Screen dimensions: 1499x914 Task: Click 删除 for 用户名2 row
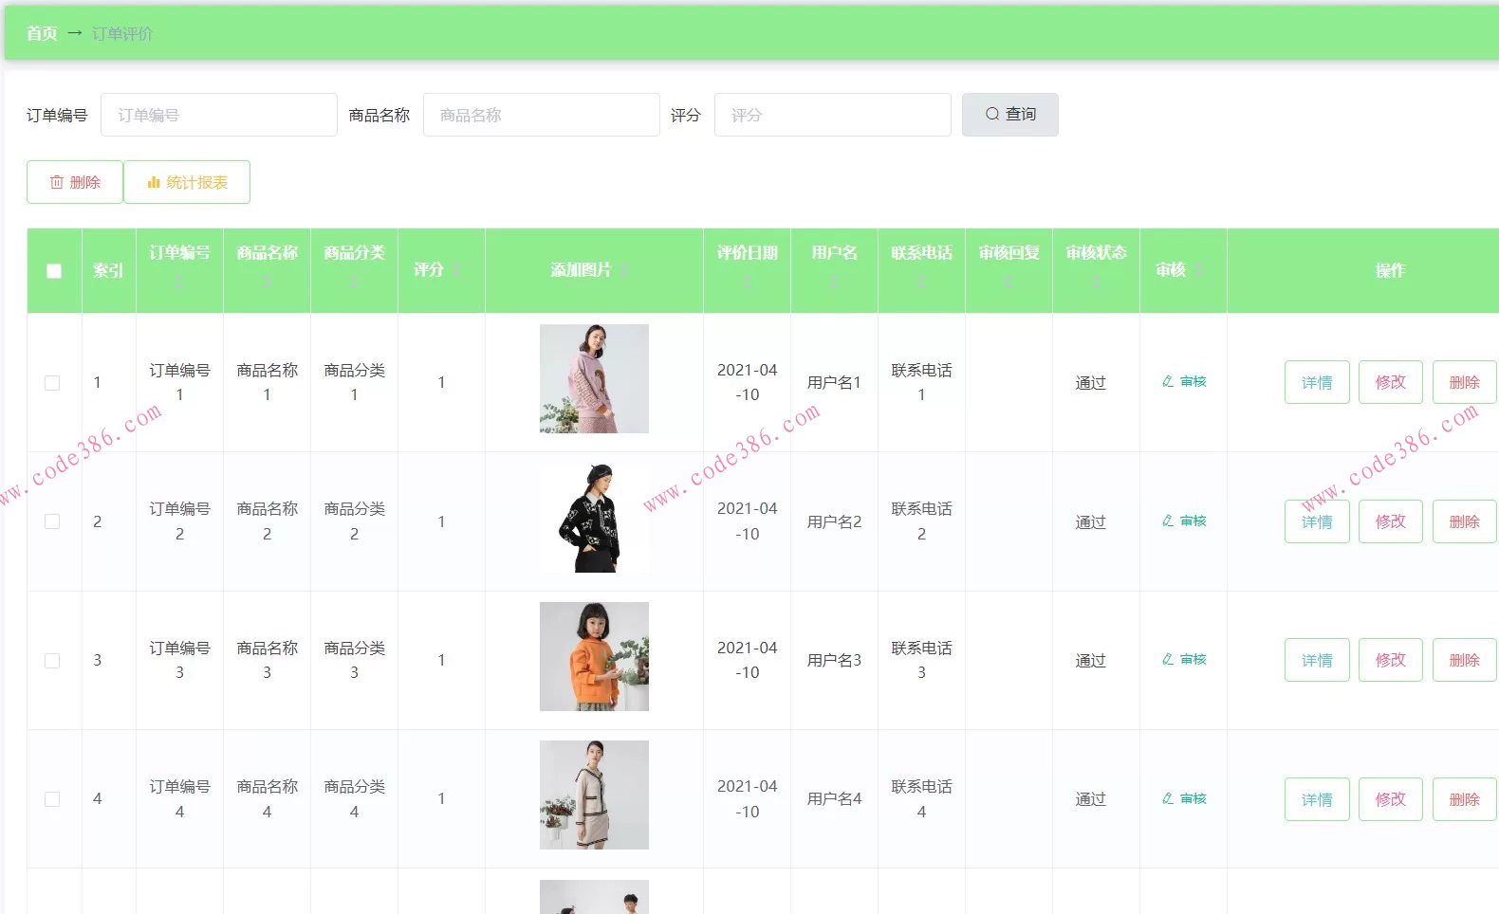tap(1465, 521)
